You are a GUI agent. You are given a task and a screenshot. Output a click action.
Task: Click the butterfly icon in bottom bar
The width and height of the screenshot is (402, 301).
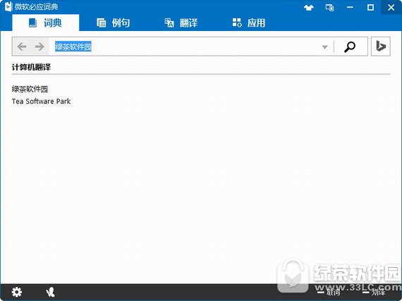[50, 292]
